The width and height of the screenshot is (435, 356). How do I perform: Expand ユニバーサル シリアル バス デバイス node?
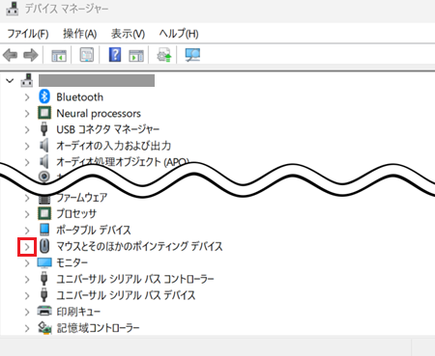point(27,295)
